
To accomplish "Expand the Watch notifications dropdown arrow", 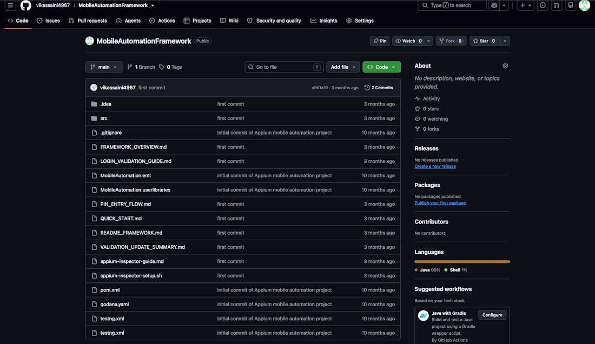I will click(428, 41).
